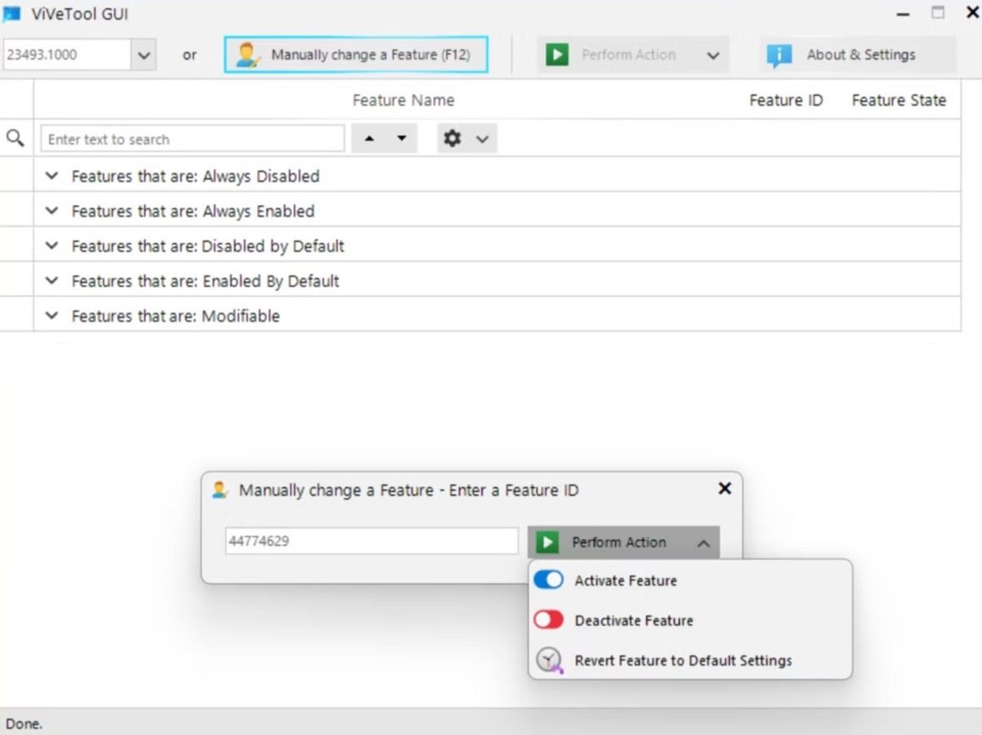
Task: Expand Features that are: Disabled by Default
Action: [x=52, y=246]
